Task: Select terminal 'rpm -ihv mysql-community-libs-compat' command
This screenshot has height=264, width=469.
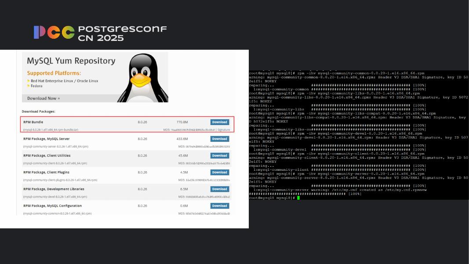Action: [x=367, y=114]
